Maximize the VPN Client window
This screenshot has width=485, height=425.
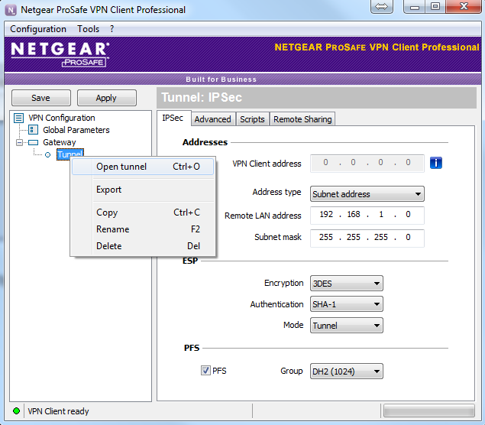point(435,6)
